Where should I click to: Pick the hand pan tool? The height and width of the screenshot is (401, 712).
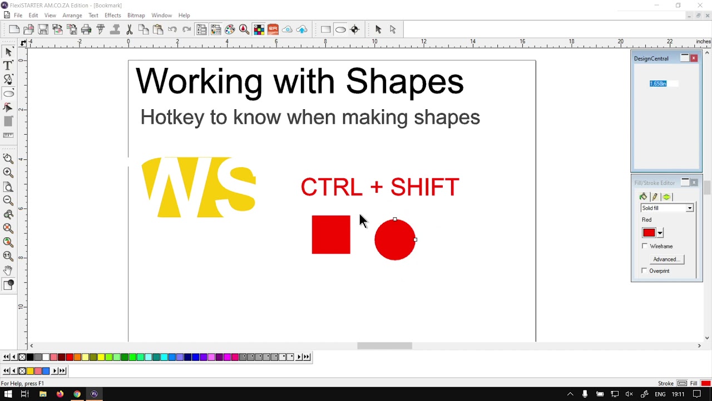point(8,270)
